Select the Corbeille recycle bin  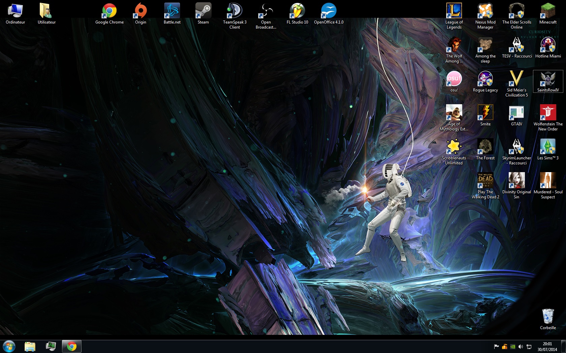point(548,319)
